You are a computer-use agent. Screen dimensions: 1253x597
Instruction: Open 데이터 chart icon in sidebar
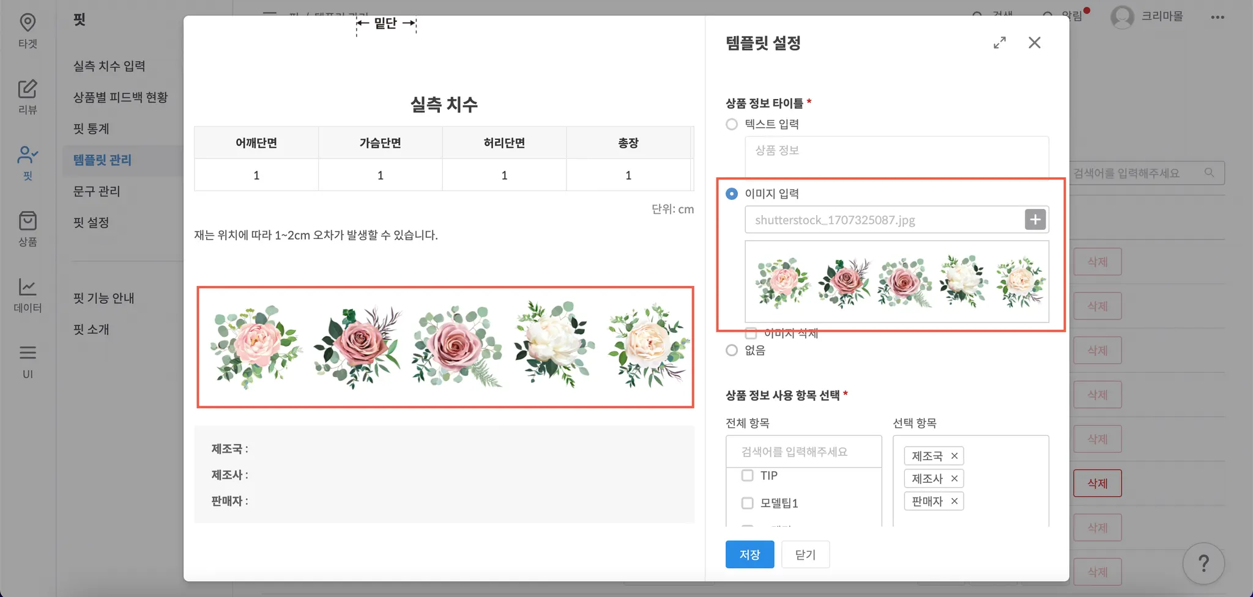28,287
